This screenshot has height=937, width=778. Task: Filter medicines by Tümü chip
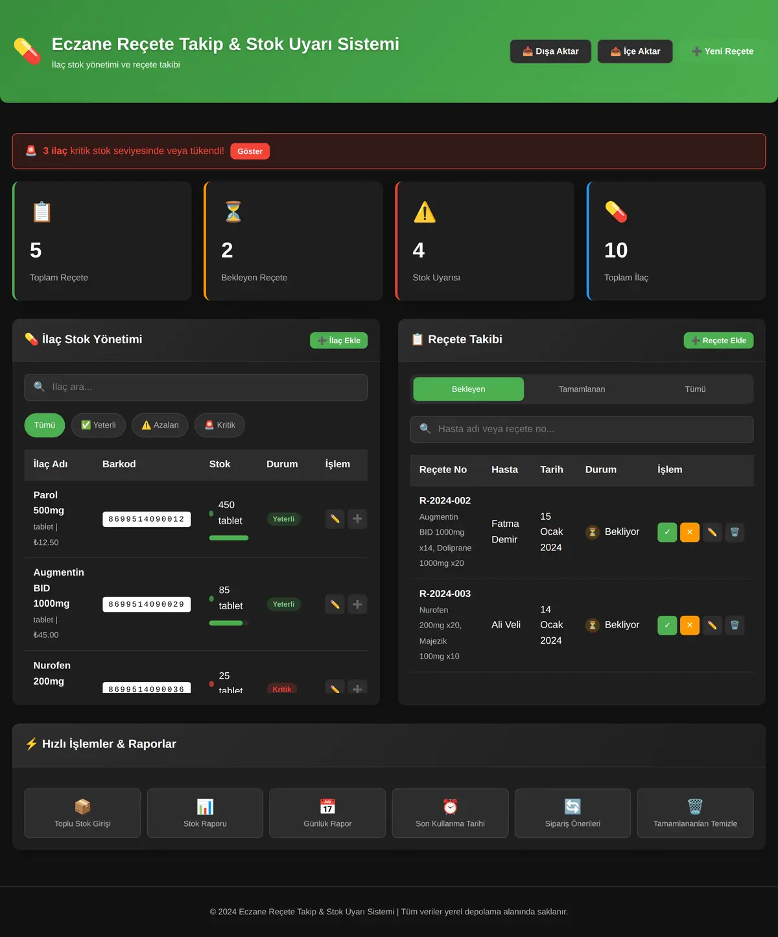(45, 425)
